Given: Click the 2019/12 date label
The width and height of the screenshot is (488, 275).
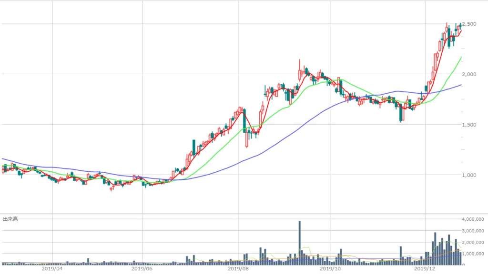Looking at the screenshot, I should pyautogui.click(x=425, y=268).
